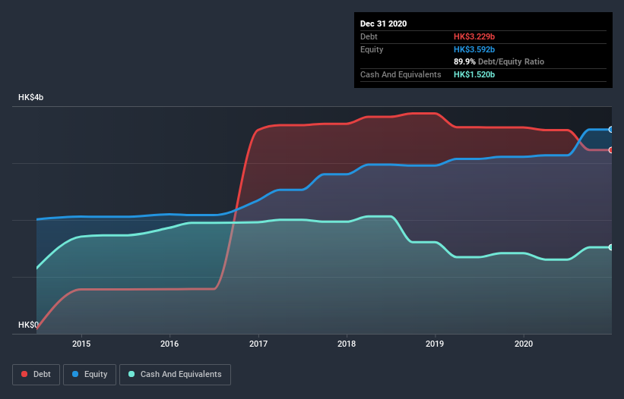The height and width of the screenshot is (399, 624).
Task: Click the 2019 x-axis label
Action: click(435, 344)
